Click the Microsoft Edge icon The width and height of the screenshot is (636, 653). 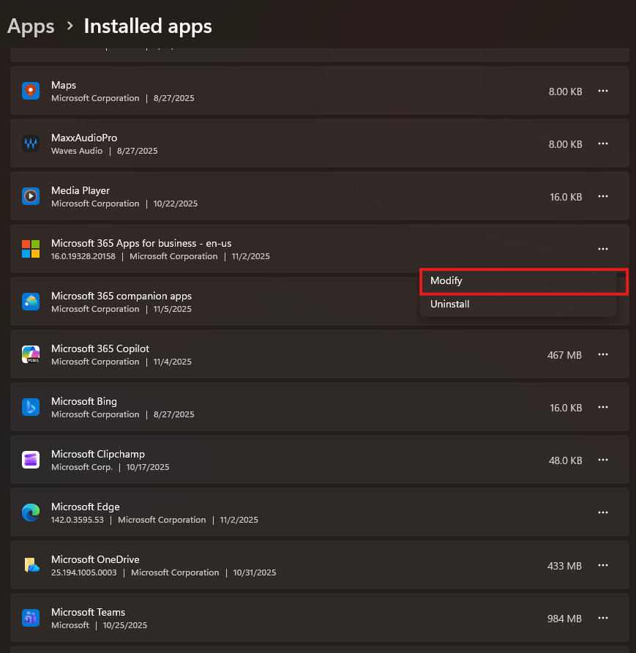[x=31, y=512]
